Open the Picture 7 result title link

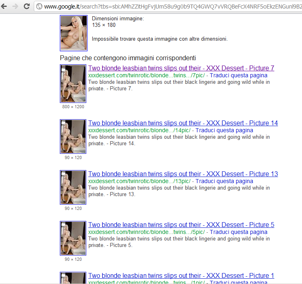[181, 68]
